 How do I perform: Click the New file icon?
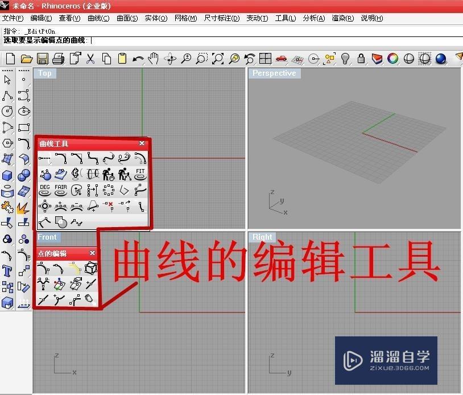pyautogui.click(x=10, y=58)
